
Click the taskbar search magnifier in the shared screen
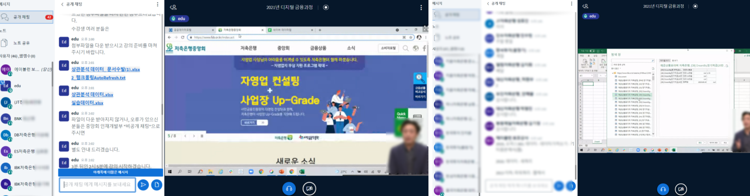[180, 172]
